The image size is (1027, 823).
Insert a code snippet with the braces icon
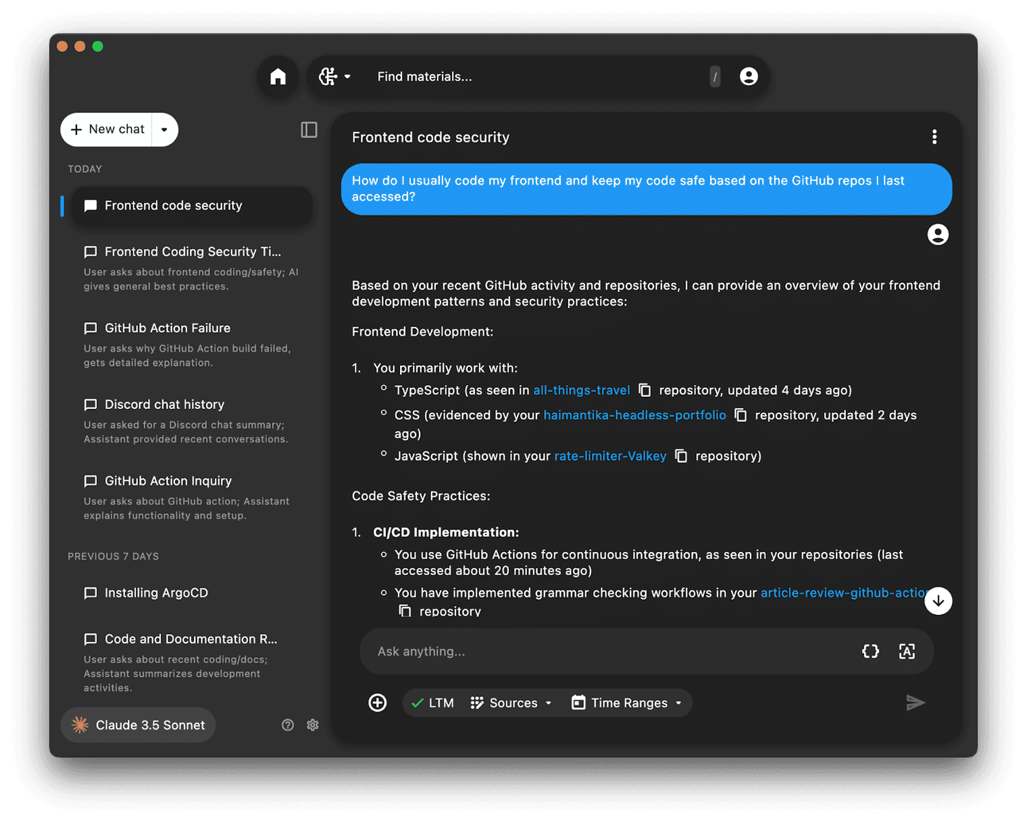coord(870,651)
